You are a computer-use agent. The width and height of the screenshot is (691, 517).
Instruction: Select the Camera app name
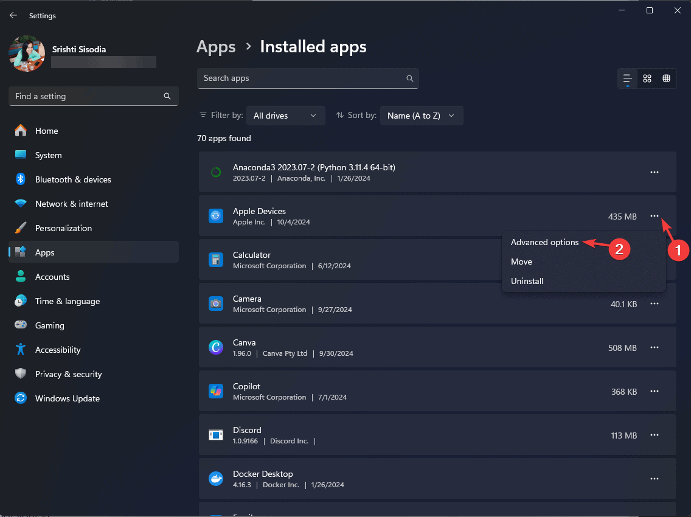pos(247,299)
